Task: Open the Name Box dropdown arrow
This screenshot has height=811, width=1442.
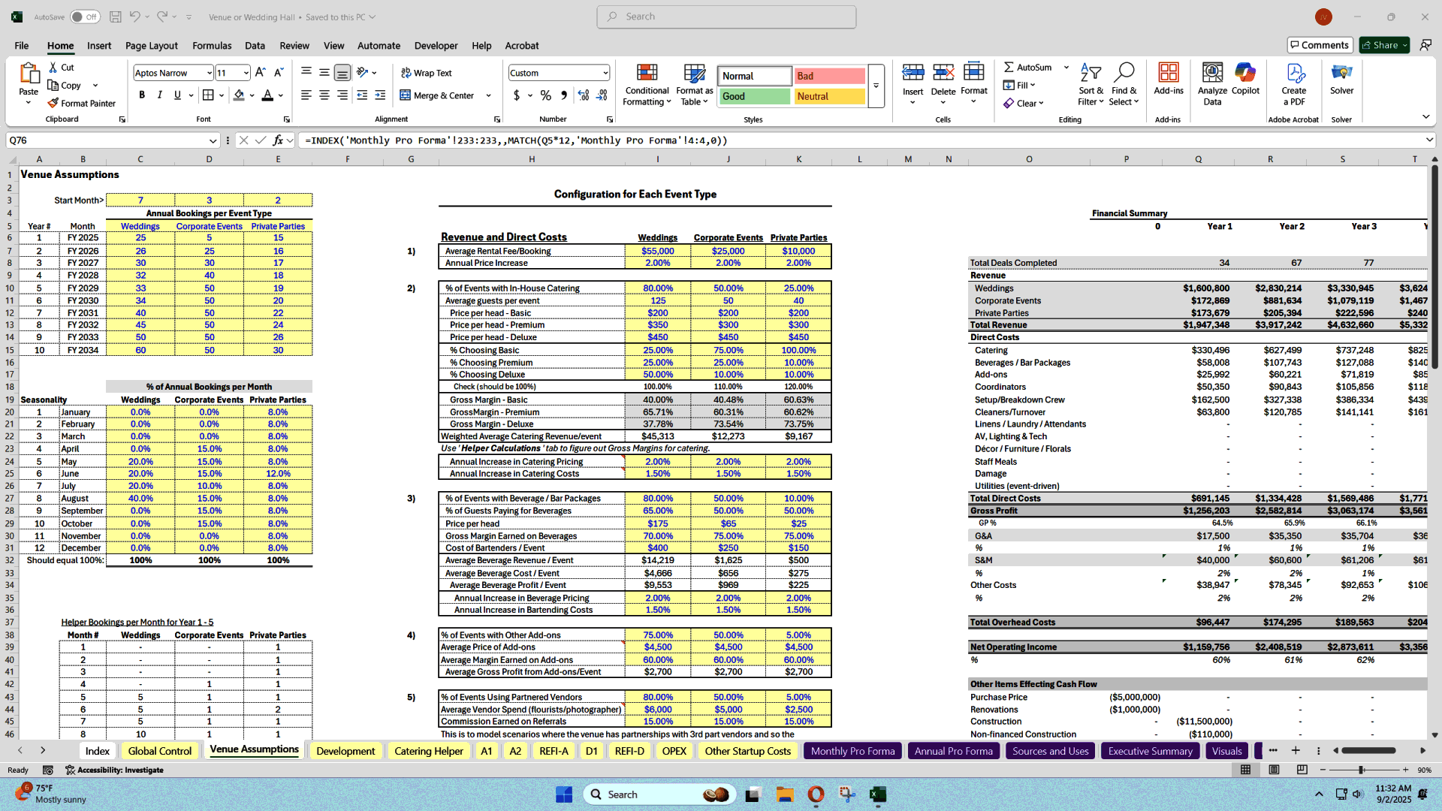Action: tap(213, 140)
